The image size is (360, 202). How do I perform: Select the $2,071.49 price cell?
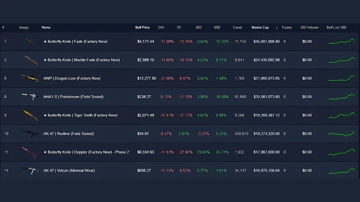click(145, 115)
